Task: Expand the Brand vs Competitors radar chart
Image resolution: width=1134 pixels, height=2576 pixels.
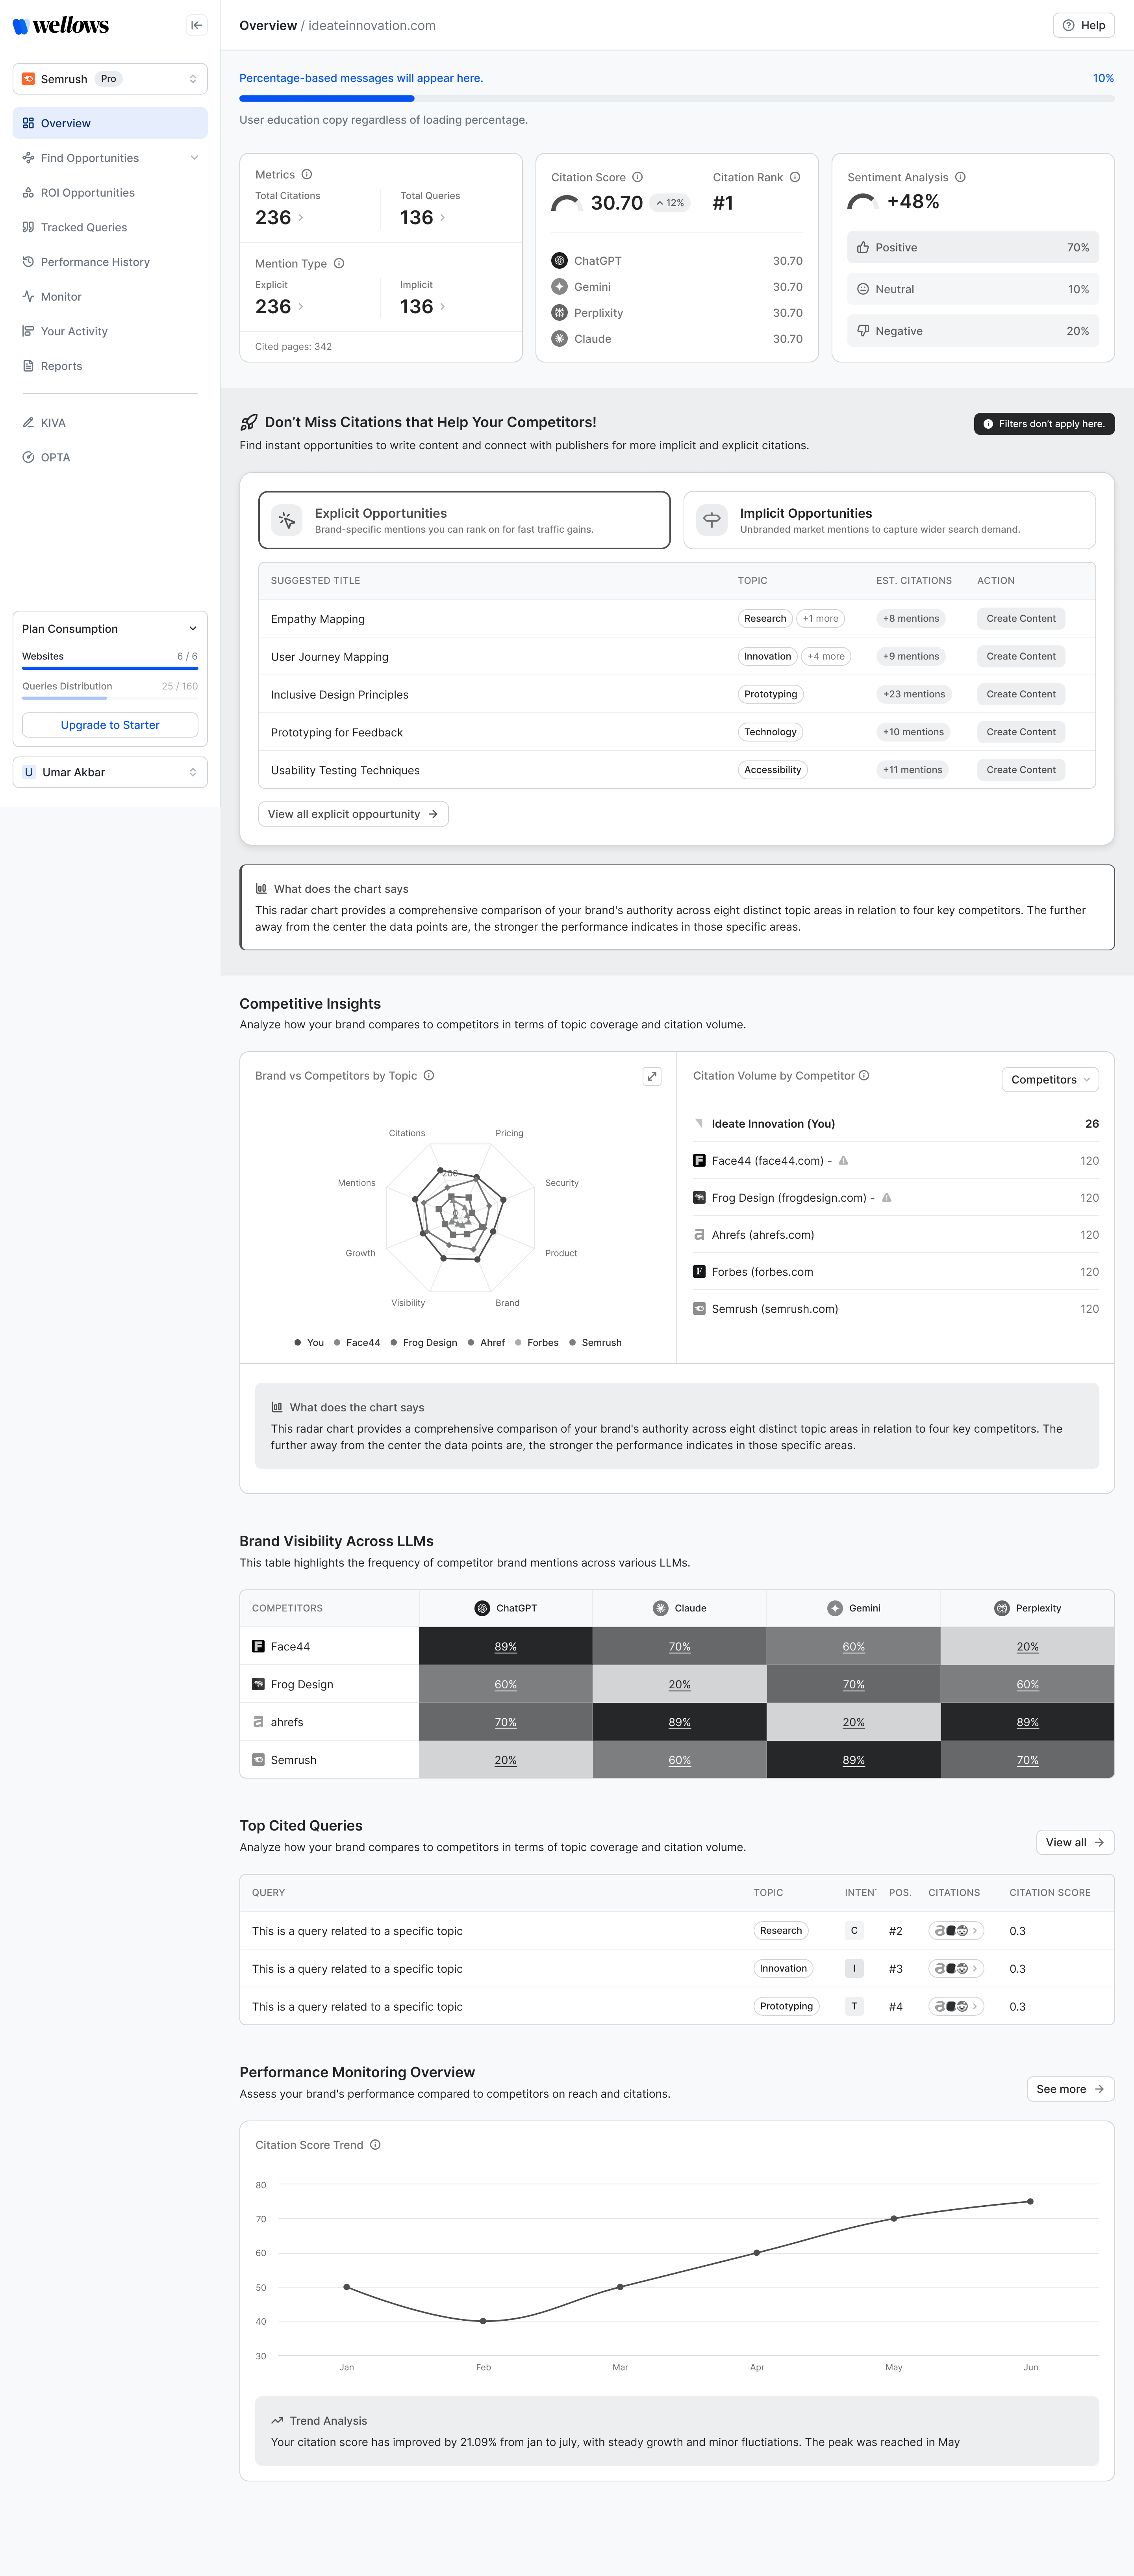Action: pos(651,1076)
